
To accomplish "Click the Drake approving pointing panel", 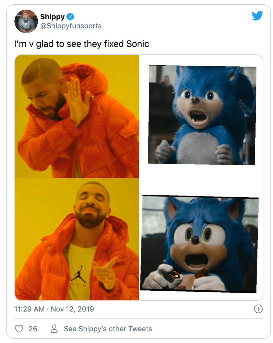I will [77, 239].
